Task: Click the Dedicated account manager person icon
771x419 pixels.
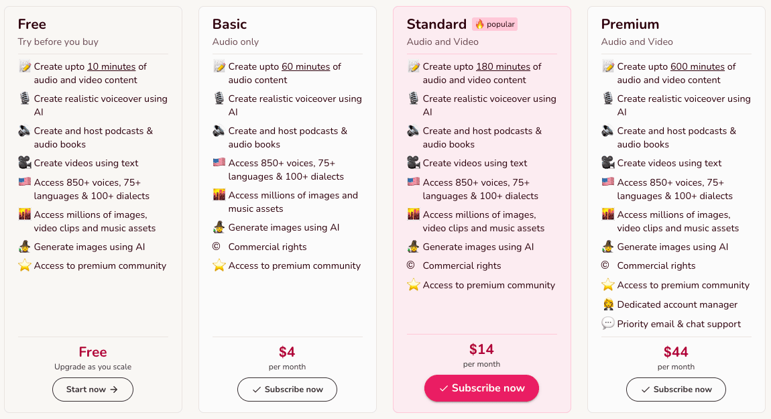Action: [x=608, y=304]
